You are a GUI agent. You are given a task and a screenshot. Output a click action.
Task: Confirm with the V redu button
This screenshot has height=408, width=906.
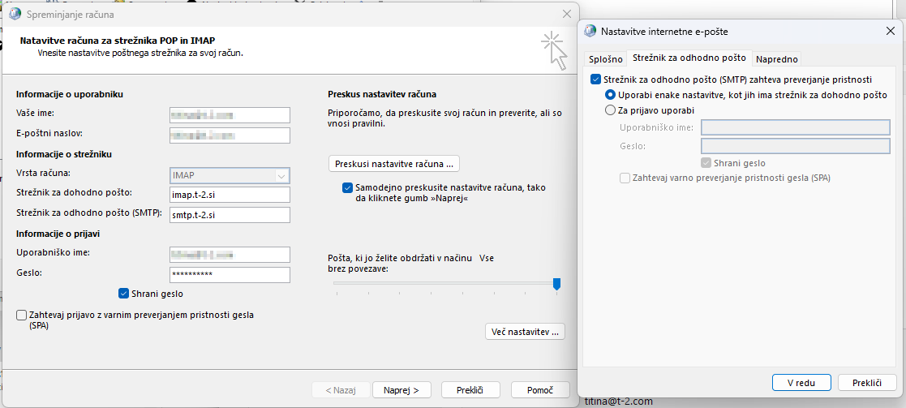point(801,383)
